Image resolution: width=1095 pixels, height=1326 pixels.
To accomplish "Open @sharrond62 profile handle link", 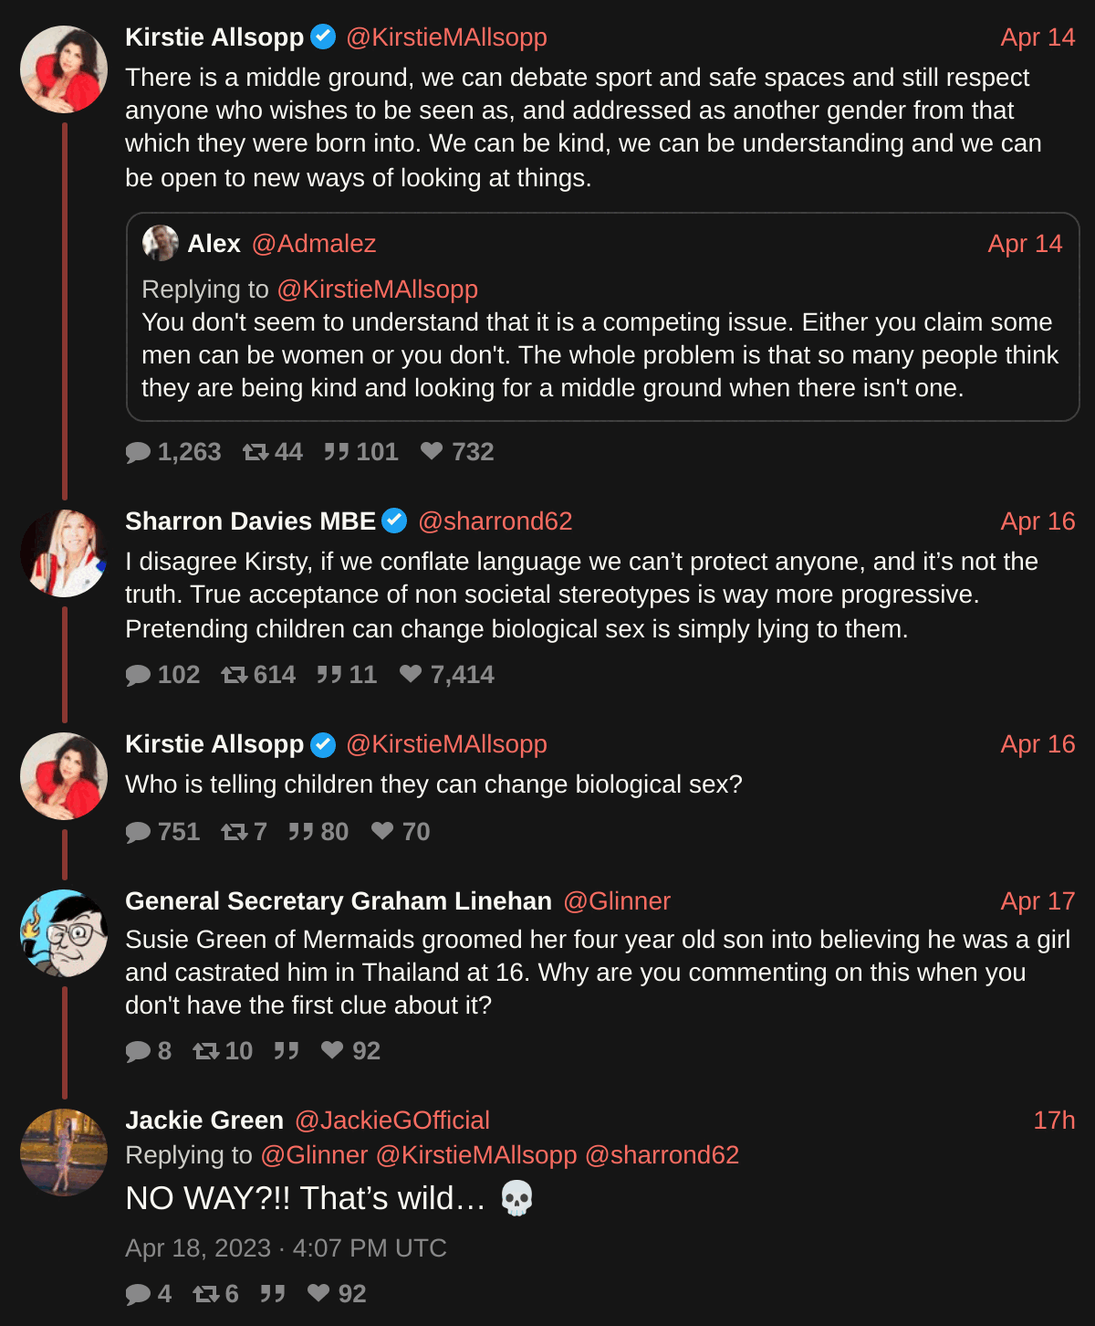I will coord(495,521).
